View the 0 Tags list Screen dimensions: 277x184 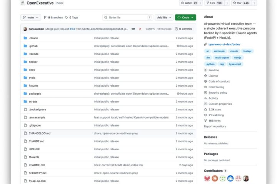pyautogui.click(x=72, y=17)
